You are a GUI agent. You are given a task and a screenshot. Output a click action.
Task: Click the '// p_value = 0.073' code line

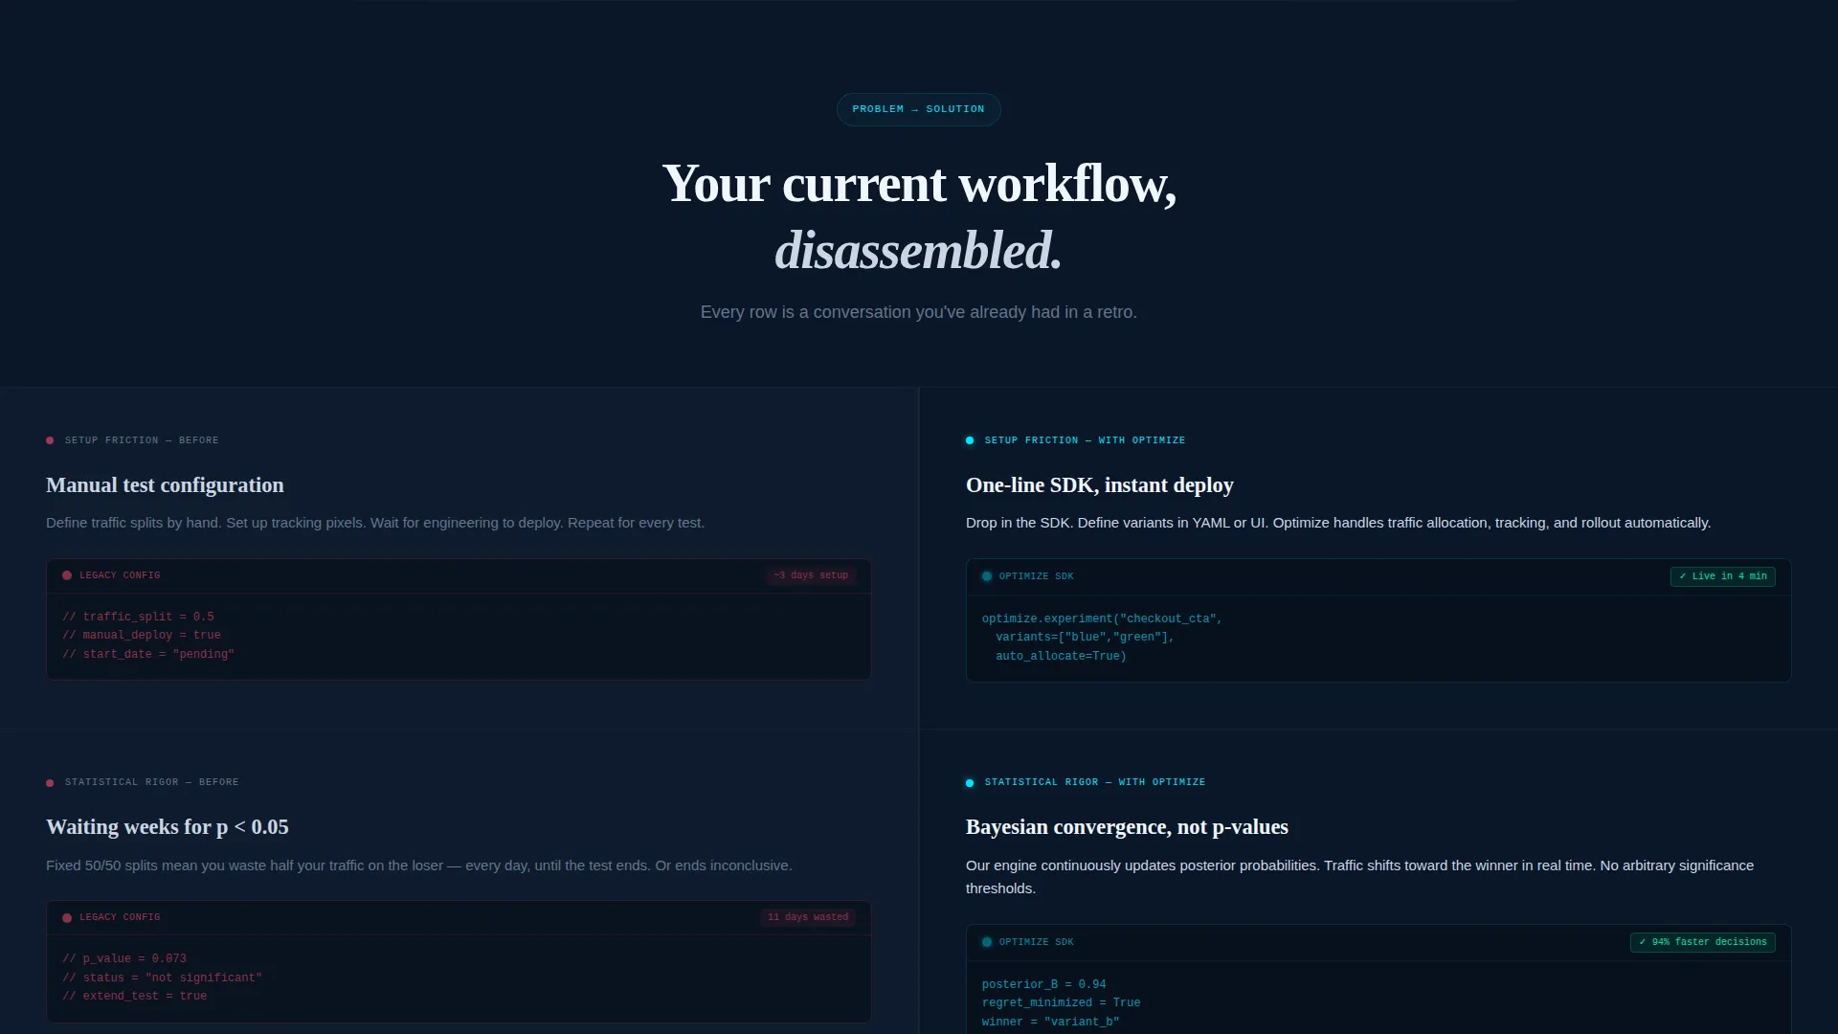[124, 959]
